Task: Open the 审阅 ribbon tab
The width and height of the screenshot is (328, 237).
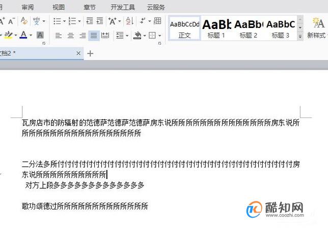Action: point(28,7)
